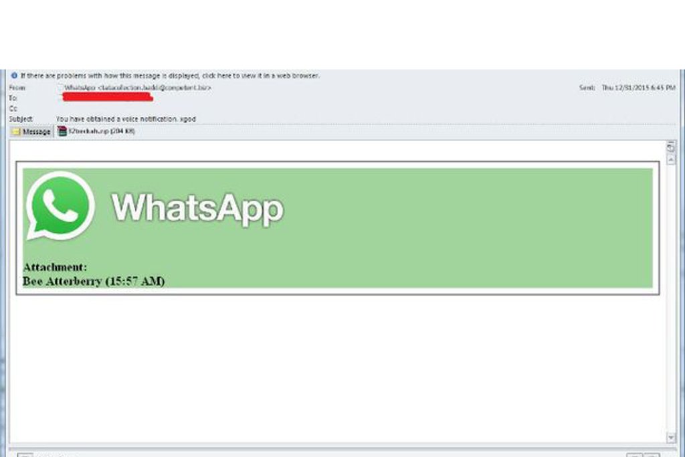
Task: Click the blue info icon in notification bar
Action: click(x=15, y=76)
